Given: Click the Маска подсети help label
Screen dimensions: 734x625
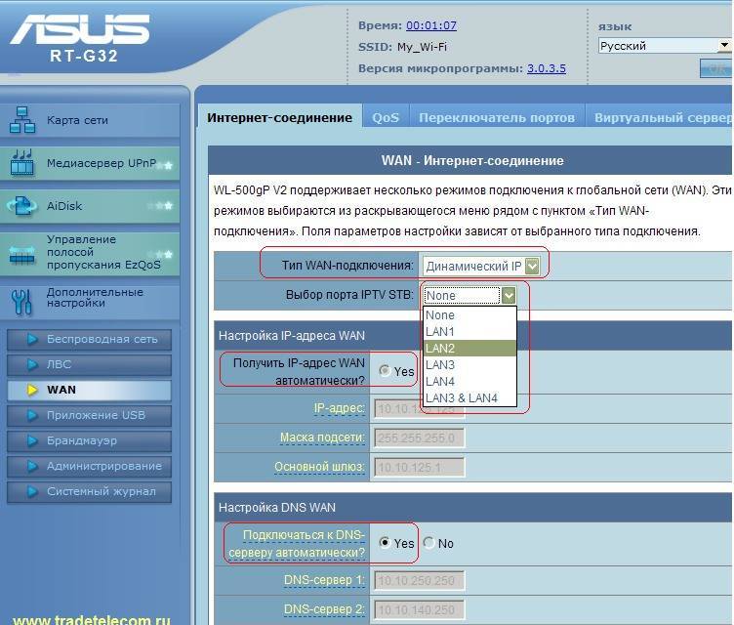Looking at the screenshot, I should (322, 437).
